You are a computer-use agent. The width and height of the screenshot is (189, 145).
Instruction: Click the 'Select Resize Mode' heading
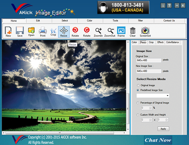click(x=151, y=79)
